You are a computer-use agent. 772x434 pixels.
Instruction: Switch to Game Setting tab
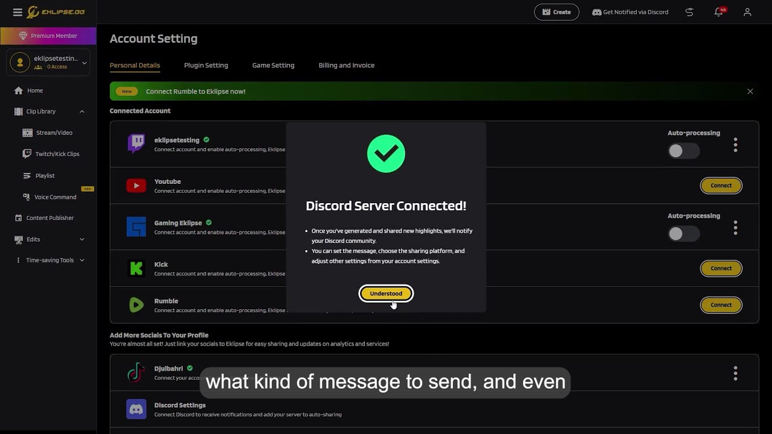pos(273,65)
